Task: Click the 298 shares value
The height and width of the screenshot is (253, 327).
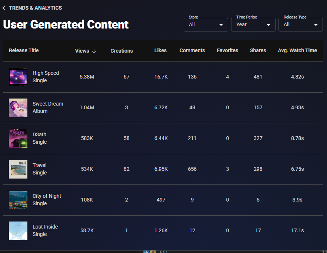Action: 258,169
